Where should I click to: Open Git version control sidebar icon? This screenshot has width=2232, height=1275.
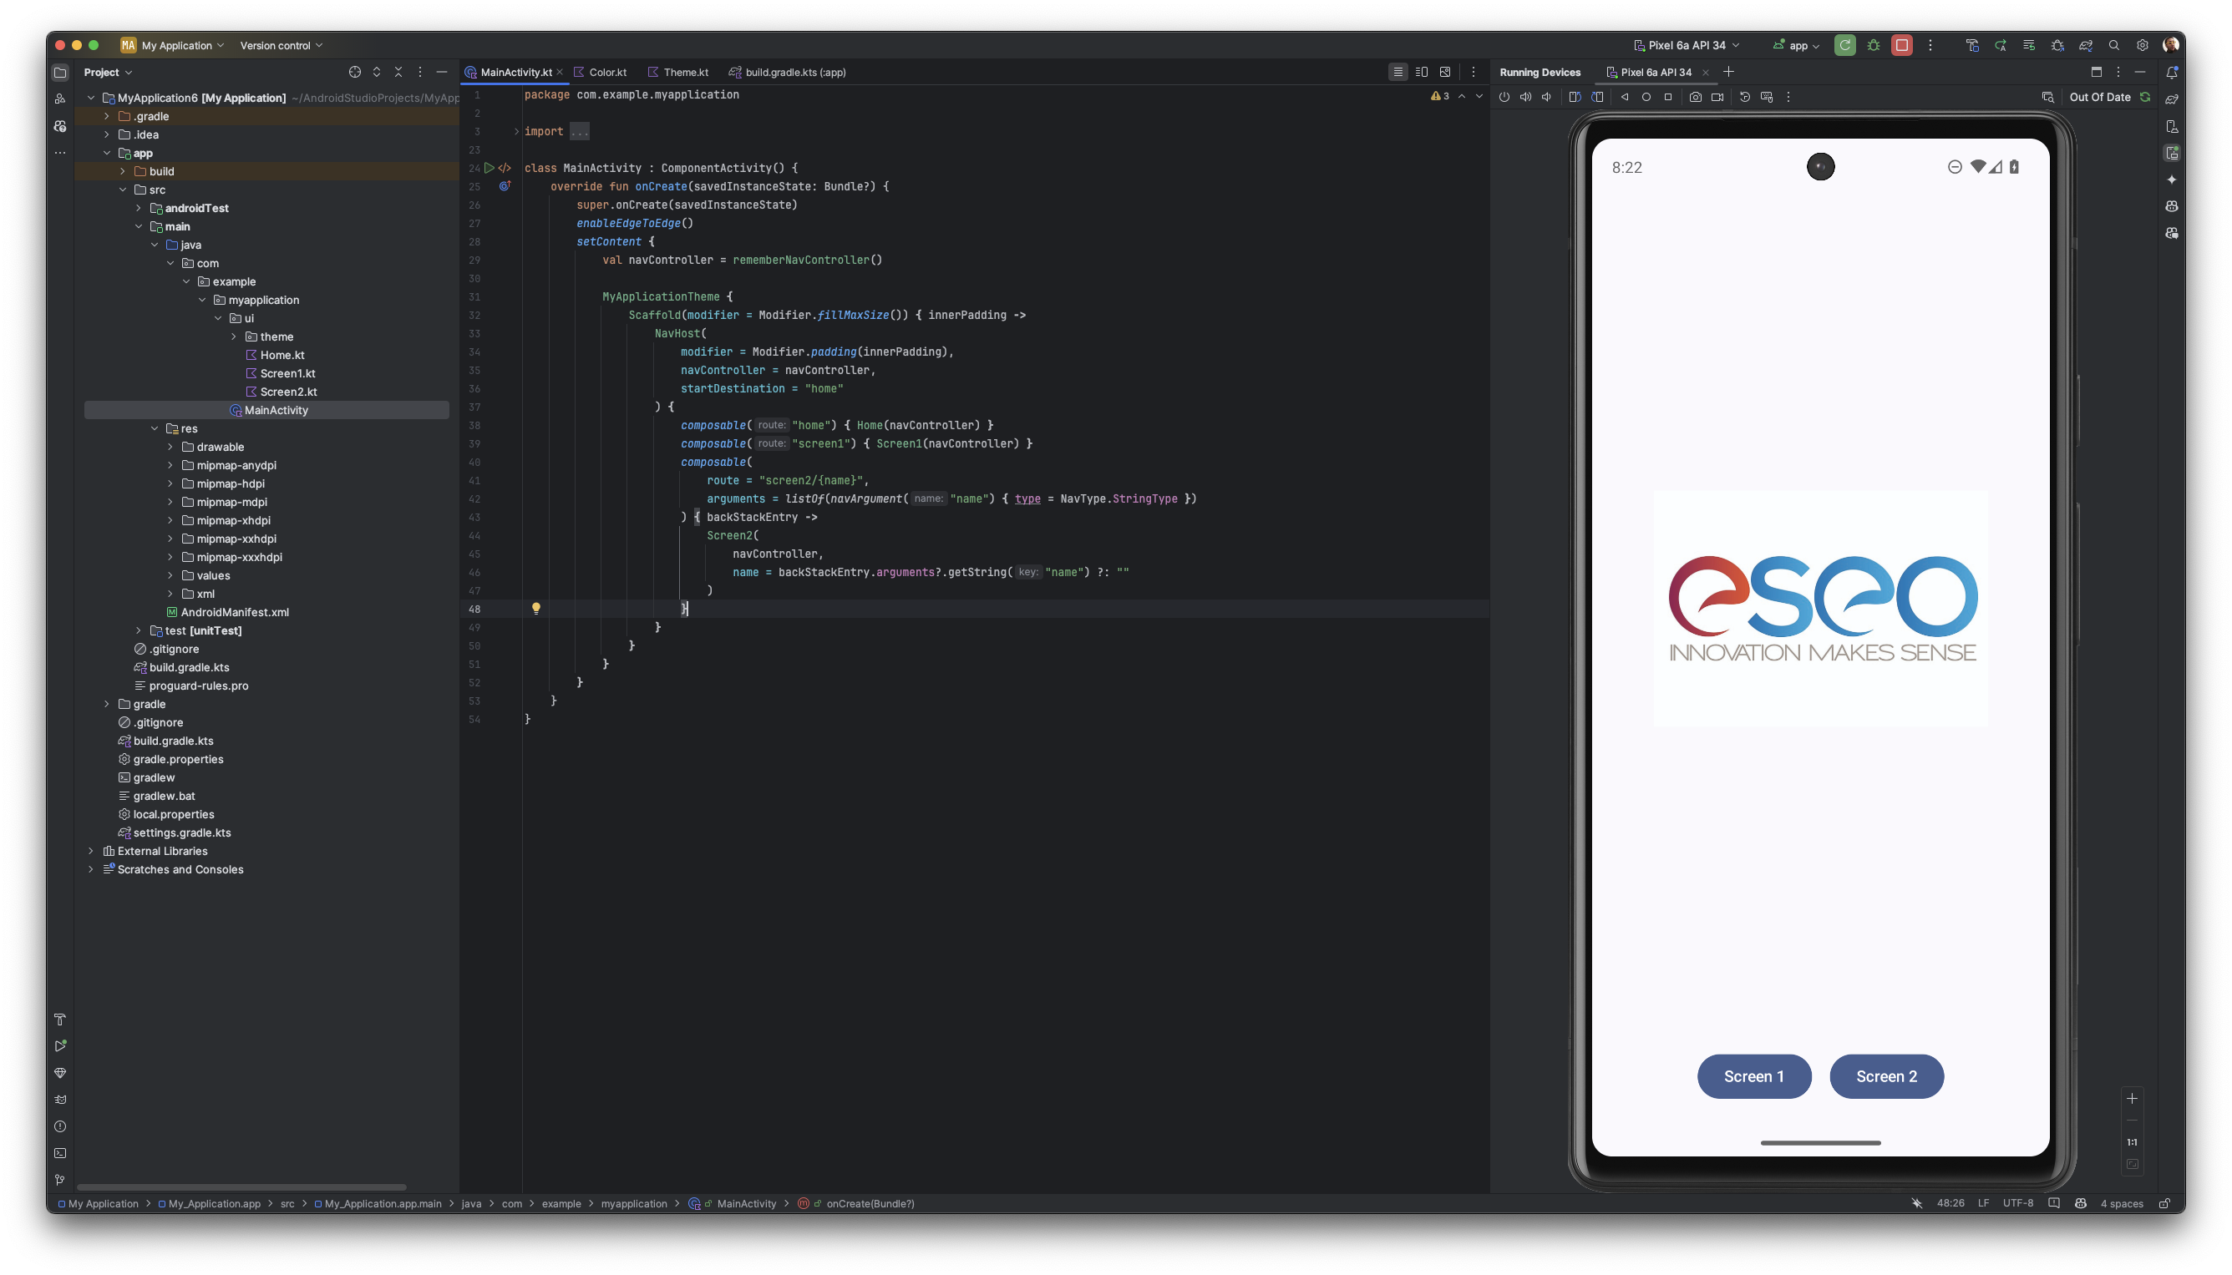click(59, 1180)
